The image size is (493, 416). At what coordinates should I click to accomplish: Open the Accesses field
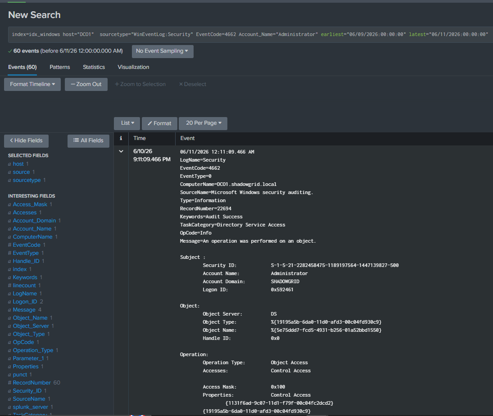click(24, 213)
